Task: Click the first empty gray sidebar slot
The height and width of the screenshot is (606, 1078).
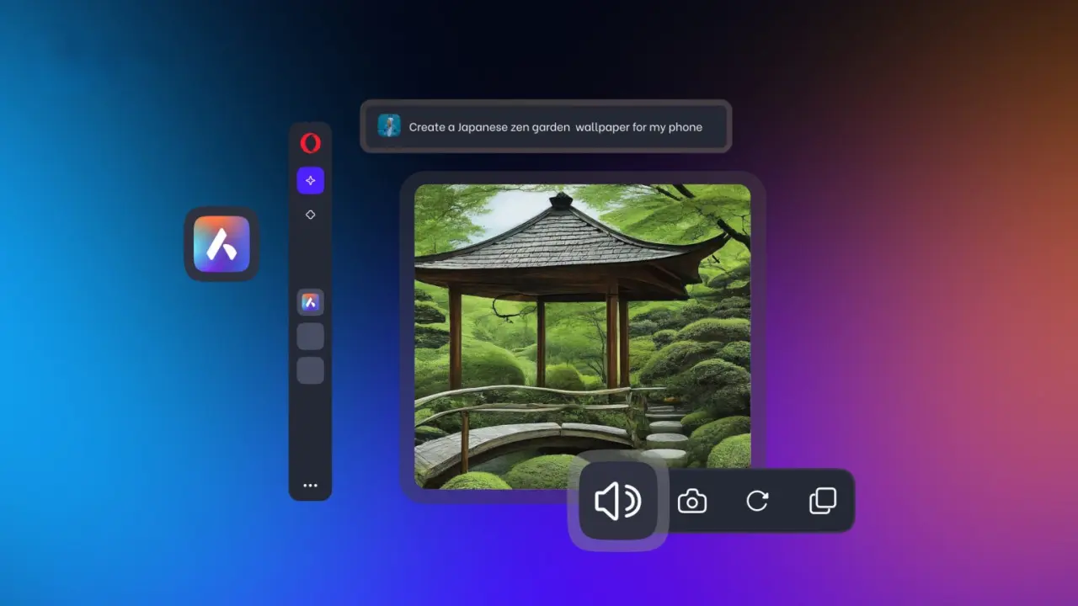Action: click(x=310, y=337)
